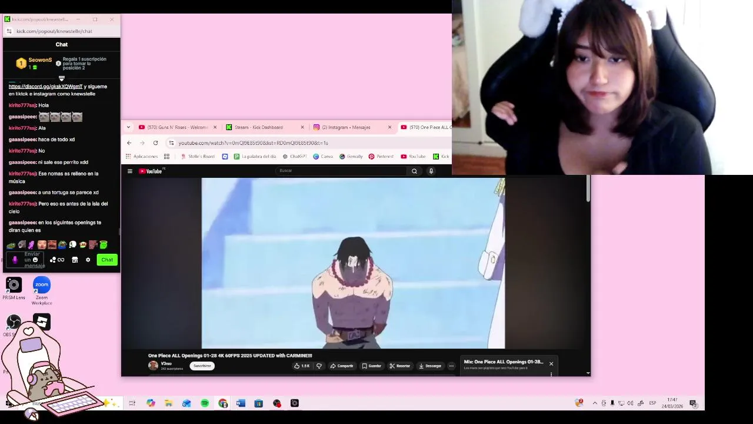Show hidden system tray icons chevron
The height and width of the screenshot is (424, 753).
pyautogui.click(x=595, y=403)
